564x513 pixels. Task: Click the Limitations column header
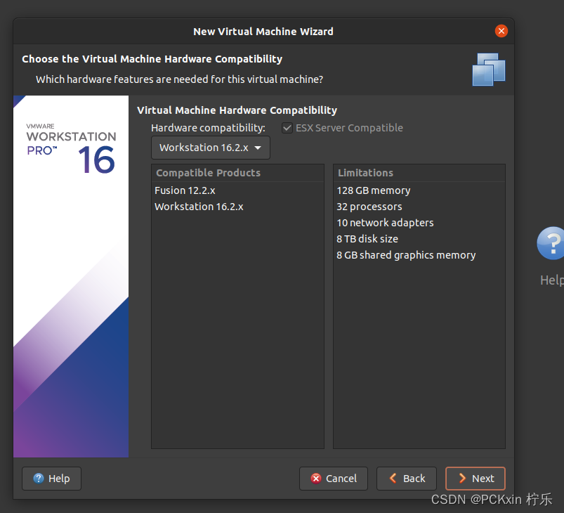(419, 173)
